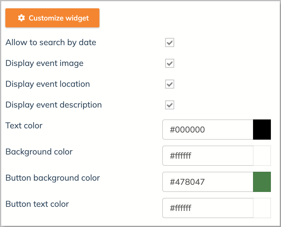Click into the Button text color input

208,208
